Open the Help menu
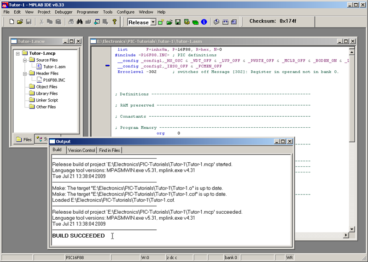The width and height of the screenshot is (368, 262). pyautogui.click(x=161, y=12)
